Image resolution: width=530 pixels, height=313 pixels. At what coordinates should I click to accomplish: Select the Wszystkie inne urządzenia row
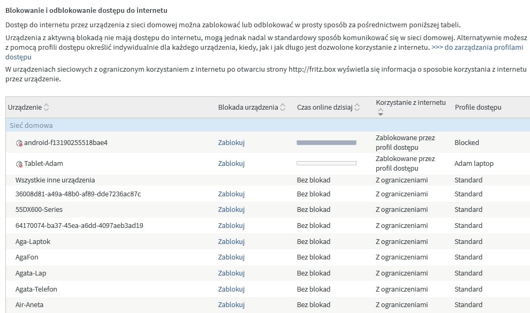pyautogui.click(x=55, y=180)
